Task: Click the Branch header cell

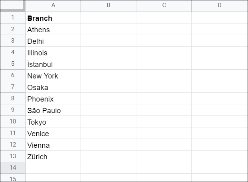Action: [53, 18]
